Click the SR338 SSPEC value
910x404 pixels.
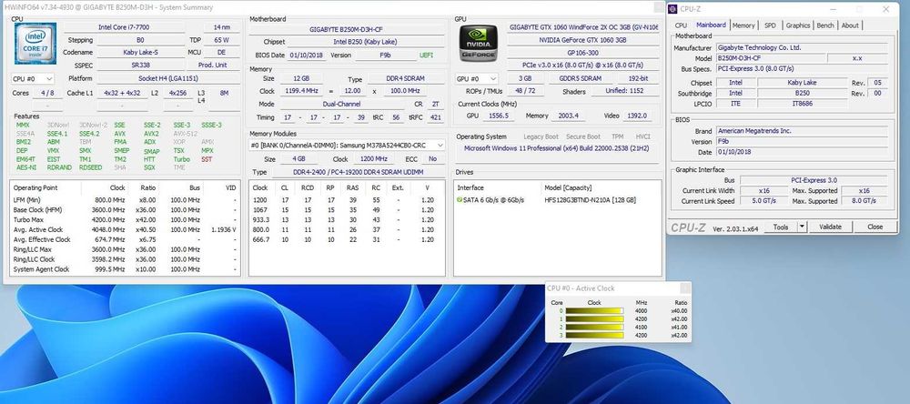140,66
